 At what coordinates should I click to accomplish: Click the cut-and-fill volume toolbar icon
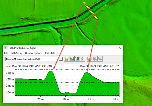tap(72, 59)
